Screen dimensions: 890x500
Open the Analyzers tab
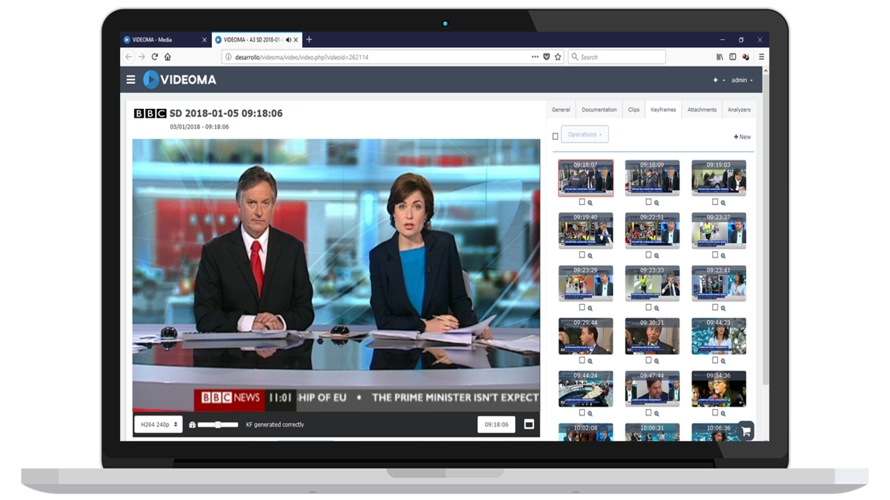click(739, 110)
